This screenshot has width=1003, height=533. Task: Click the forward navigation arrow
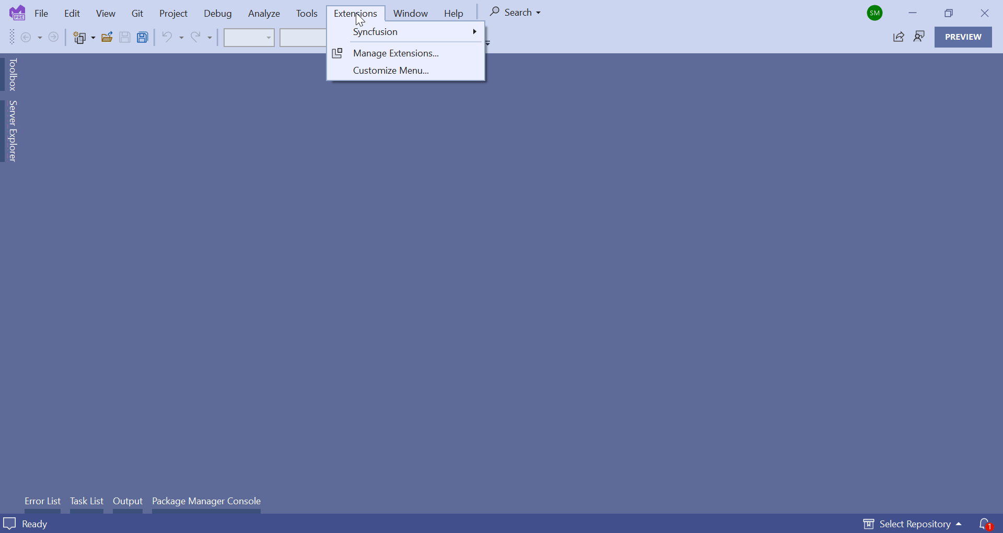coord(53,37)
